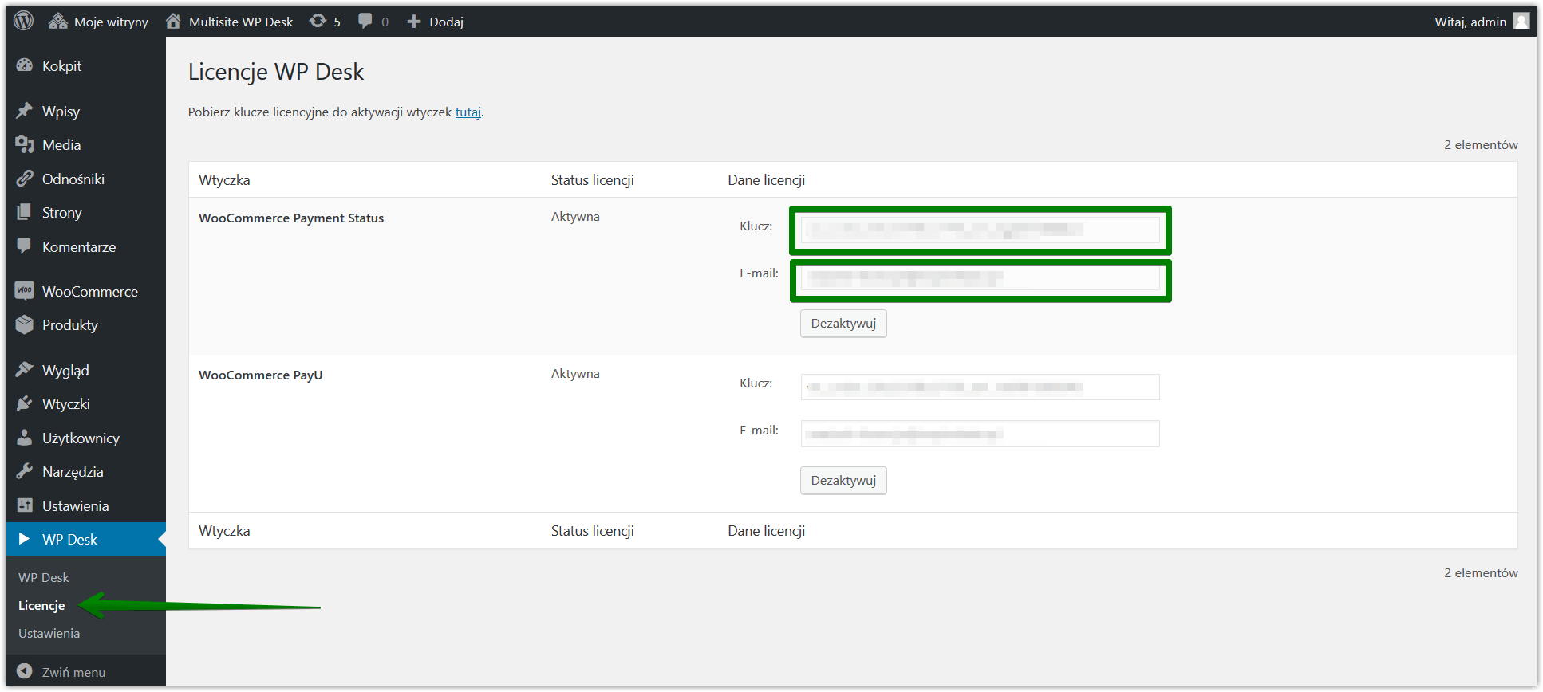Click the WP Desk play-arrow icon
Screen dimensions: 1543x692
pyautogui.click(x=25, y=539)
